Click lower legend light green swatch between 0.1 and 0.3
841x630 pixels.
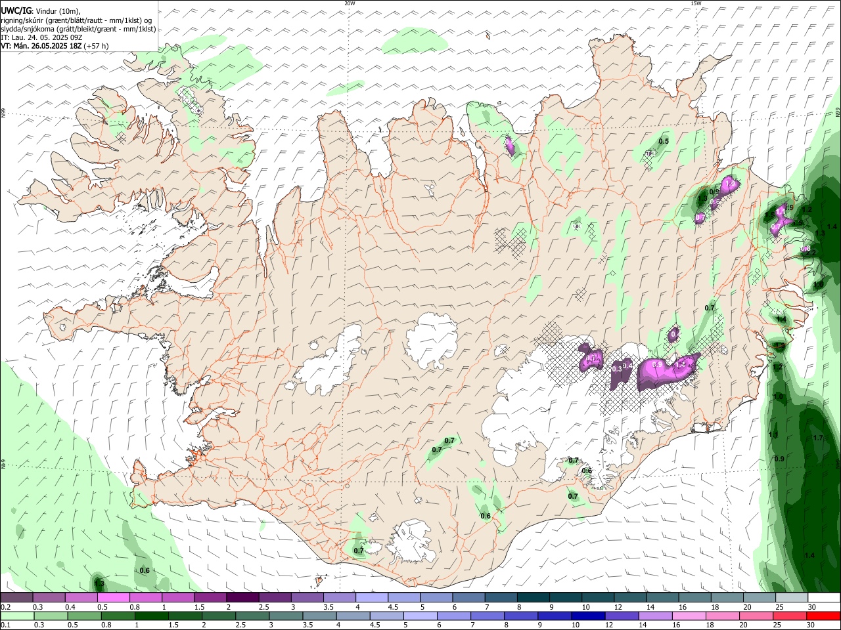click(16, 616)
